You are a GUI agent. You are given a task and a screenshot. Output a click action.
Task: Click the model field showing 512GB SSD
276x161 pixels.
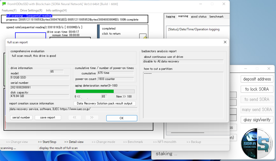point(40,77)
